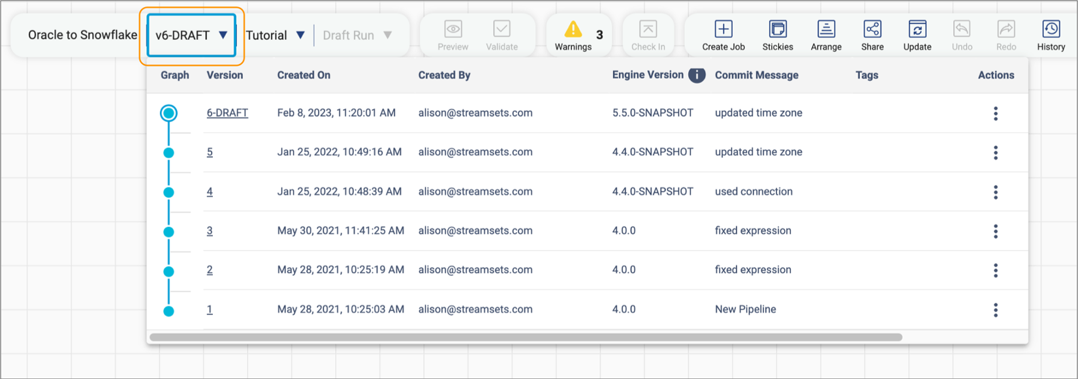Click graph node for version 4
1078x379 pixels.
(168, 192)
